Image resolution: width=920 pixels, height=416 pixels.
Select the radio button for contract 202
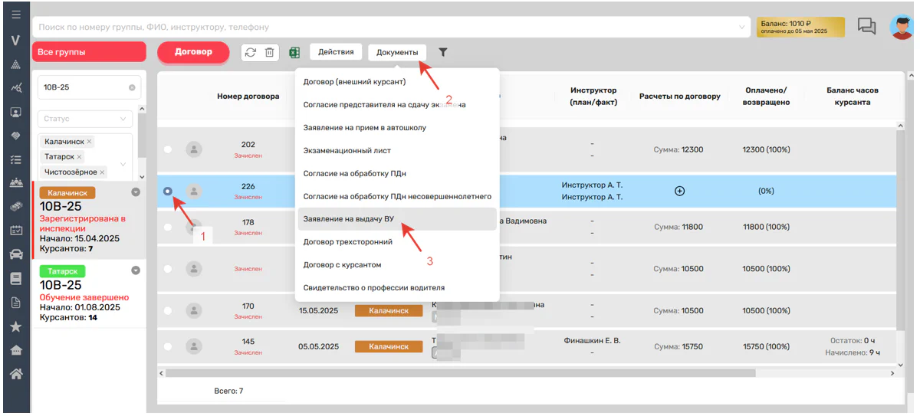(168, 149)
